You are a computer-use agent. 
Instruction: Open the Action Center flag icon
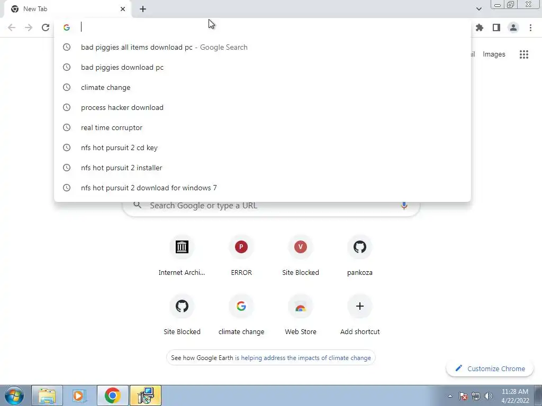tap(463, 396)
